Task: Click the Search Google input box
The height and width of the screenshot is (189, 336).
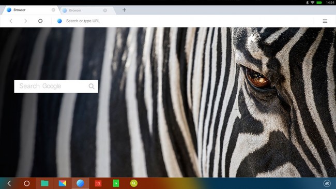Action: pos(56,86)
